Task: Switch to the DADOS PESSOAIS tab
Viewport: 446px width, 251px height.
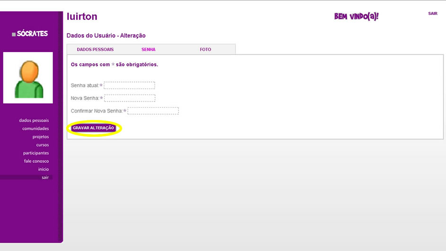Action: [95, 50]
